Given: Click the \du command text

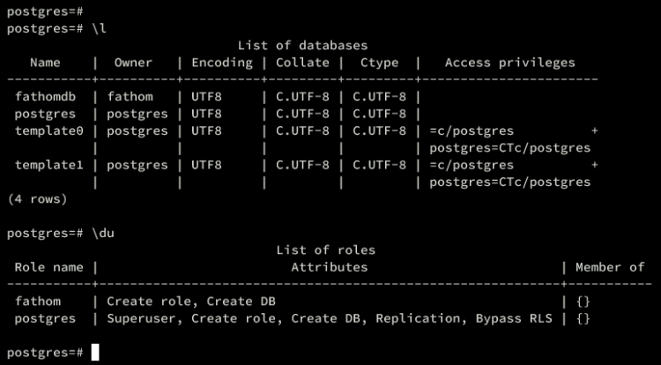Looking at the screenshot, I should tap(103, 233).
